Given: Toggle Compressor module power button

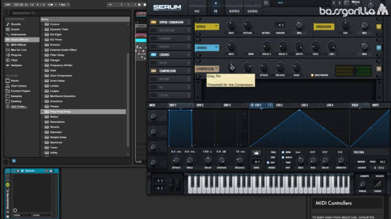Looking at the screenshot, I should point(379,69).
